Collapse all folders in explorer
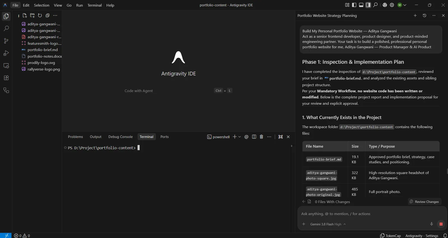The image size is (448, 238). 47,15
